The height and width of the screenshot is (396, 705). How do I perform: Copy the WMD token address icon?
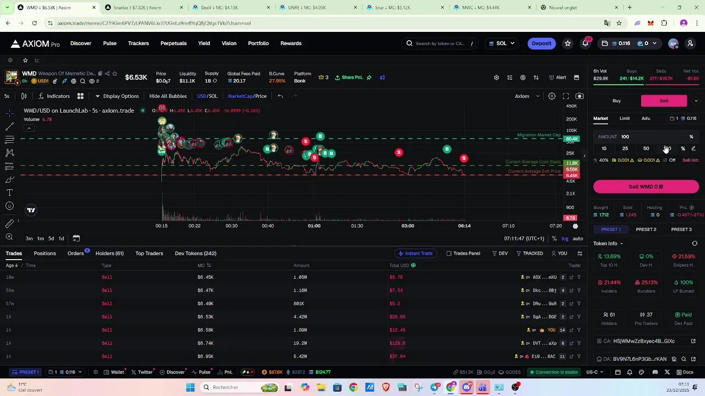click(100, 73)
